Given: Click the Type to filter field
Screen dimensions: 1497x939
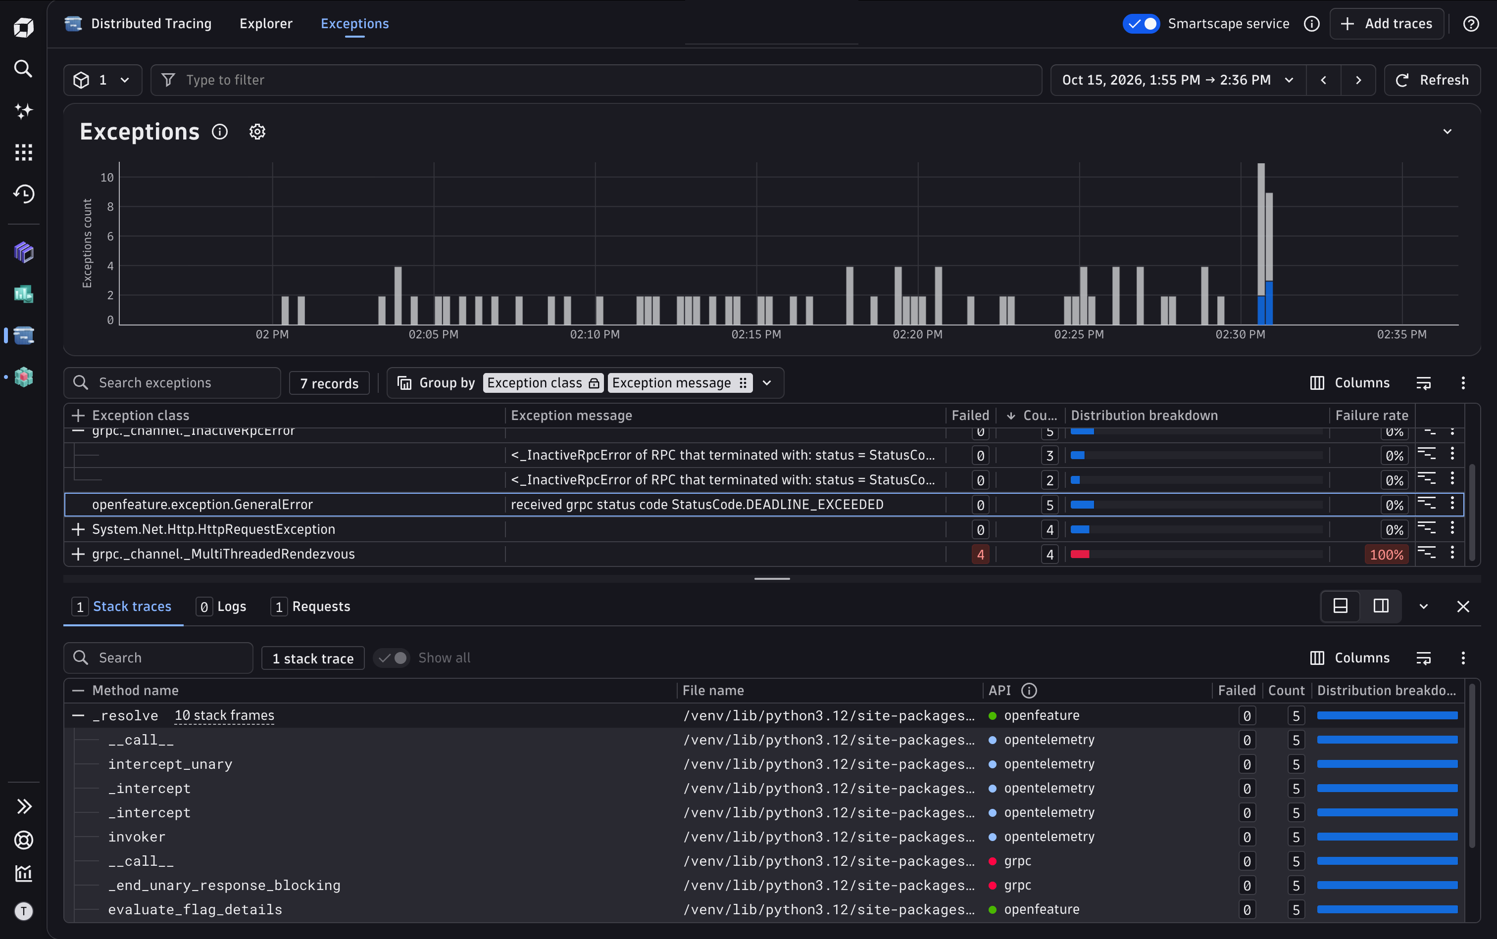Looking at the screenshot, I should [596, 80].
